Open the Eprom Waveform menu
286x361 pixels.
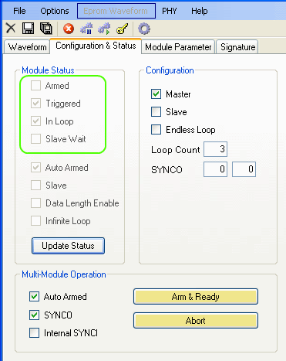[x=116, y=11]
